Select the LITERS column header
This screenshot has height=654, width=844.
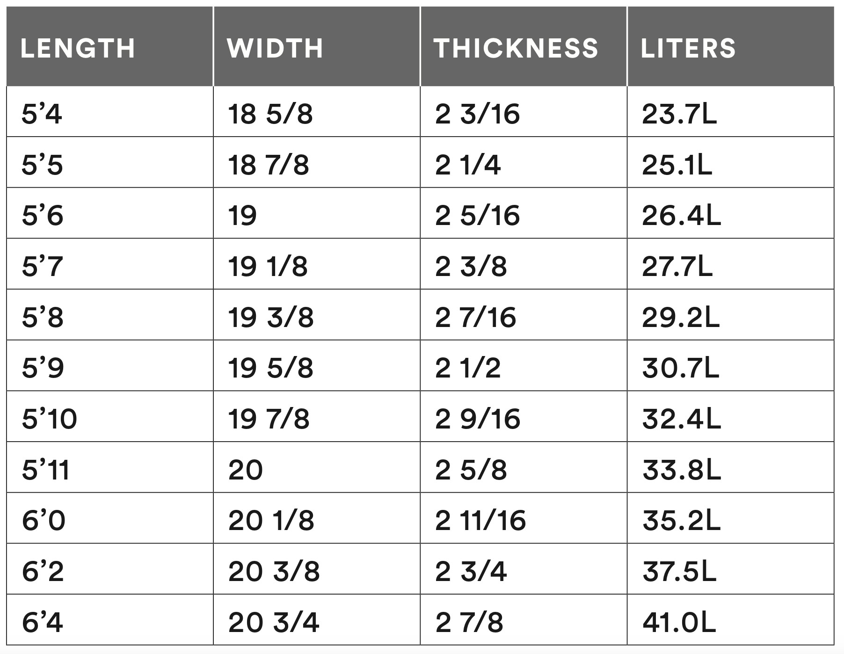(x=688, y=48)
